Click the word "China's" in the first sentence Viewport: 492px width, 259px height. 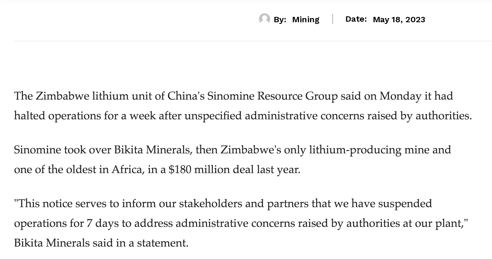(x=186, y=96)
